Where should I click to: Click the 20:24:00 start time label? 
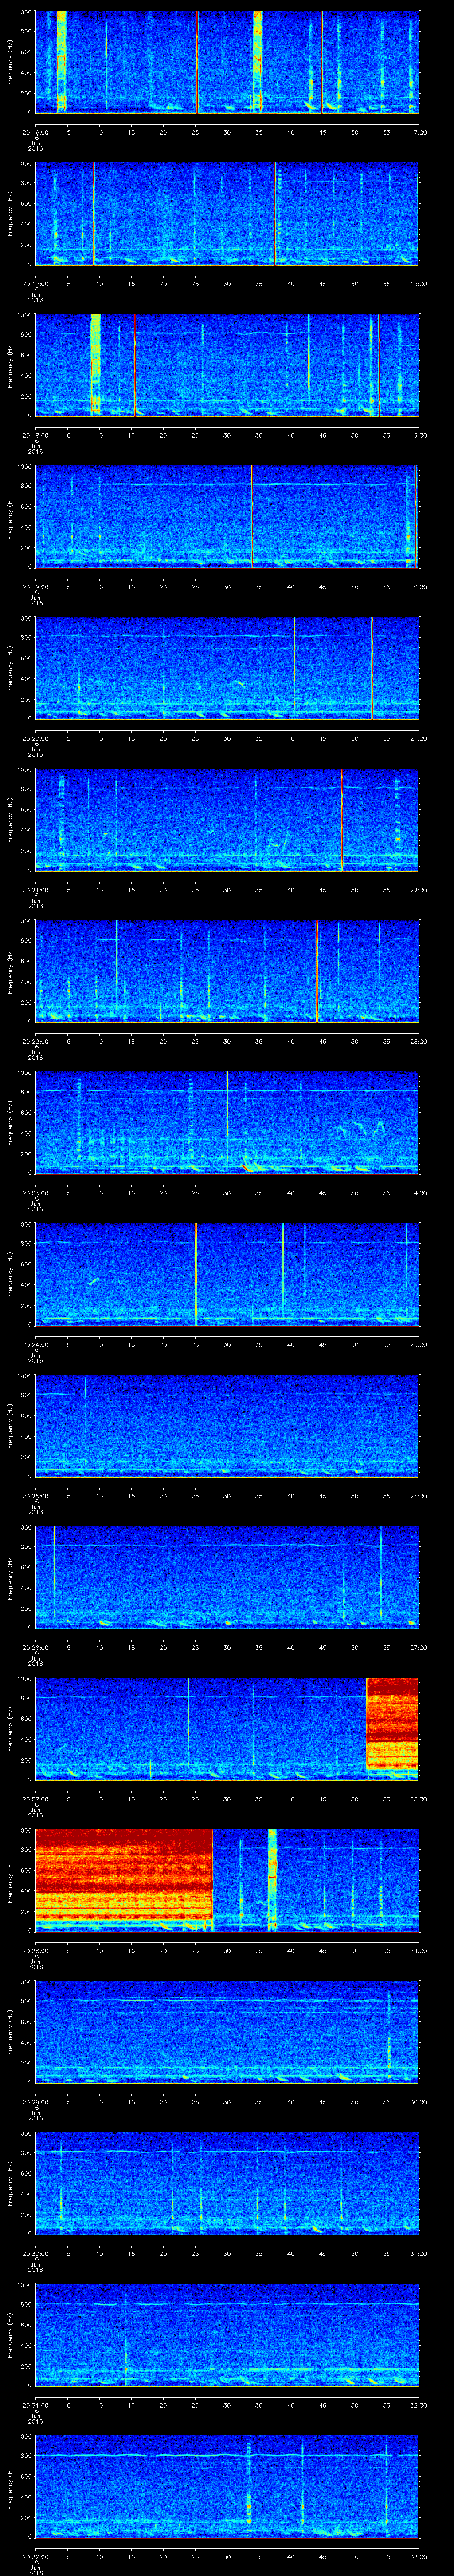36,1345
